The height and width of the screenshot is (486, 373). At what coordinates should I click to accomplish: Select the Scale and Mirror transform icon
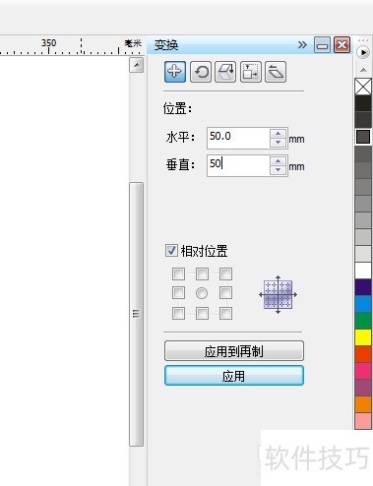(x=225, y=72)
